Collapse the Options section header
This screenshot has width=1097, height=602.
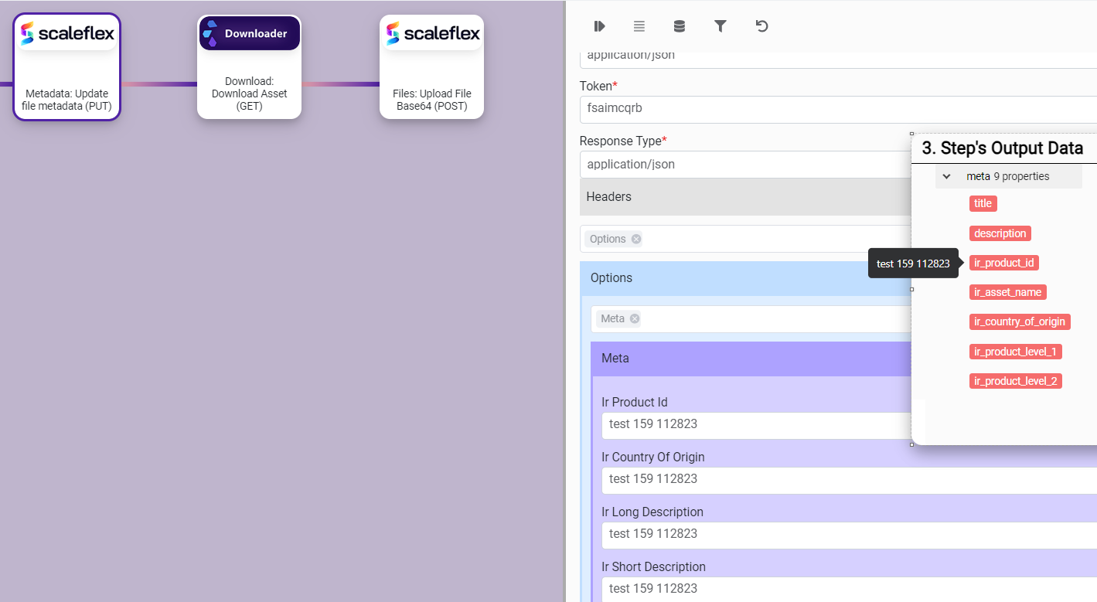click(742, 278)
